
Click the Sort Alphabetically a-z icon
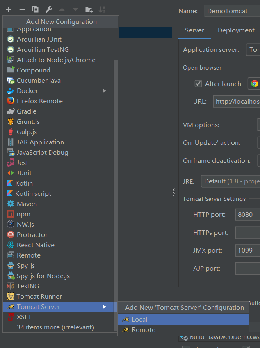102,9
